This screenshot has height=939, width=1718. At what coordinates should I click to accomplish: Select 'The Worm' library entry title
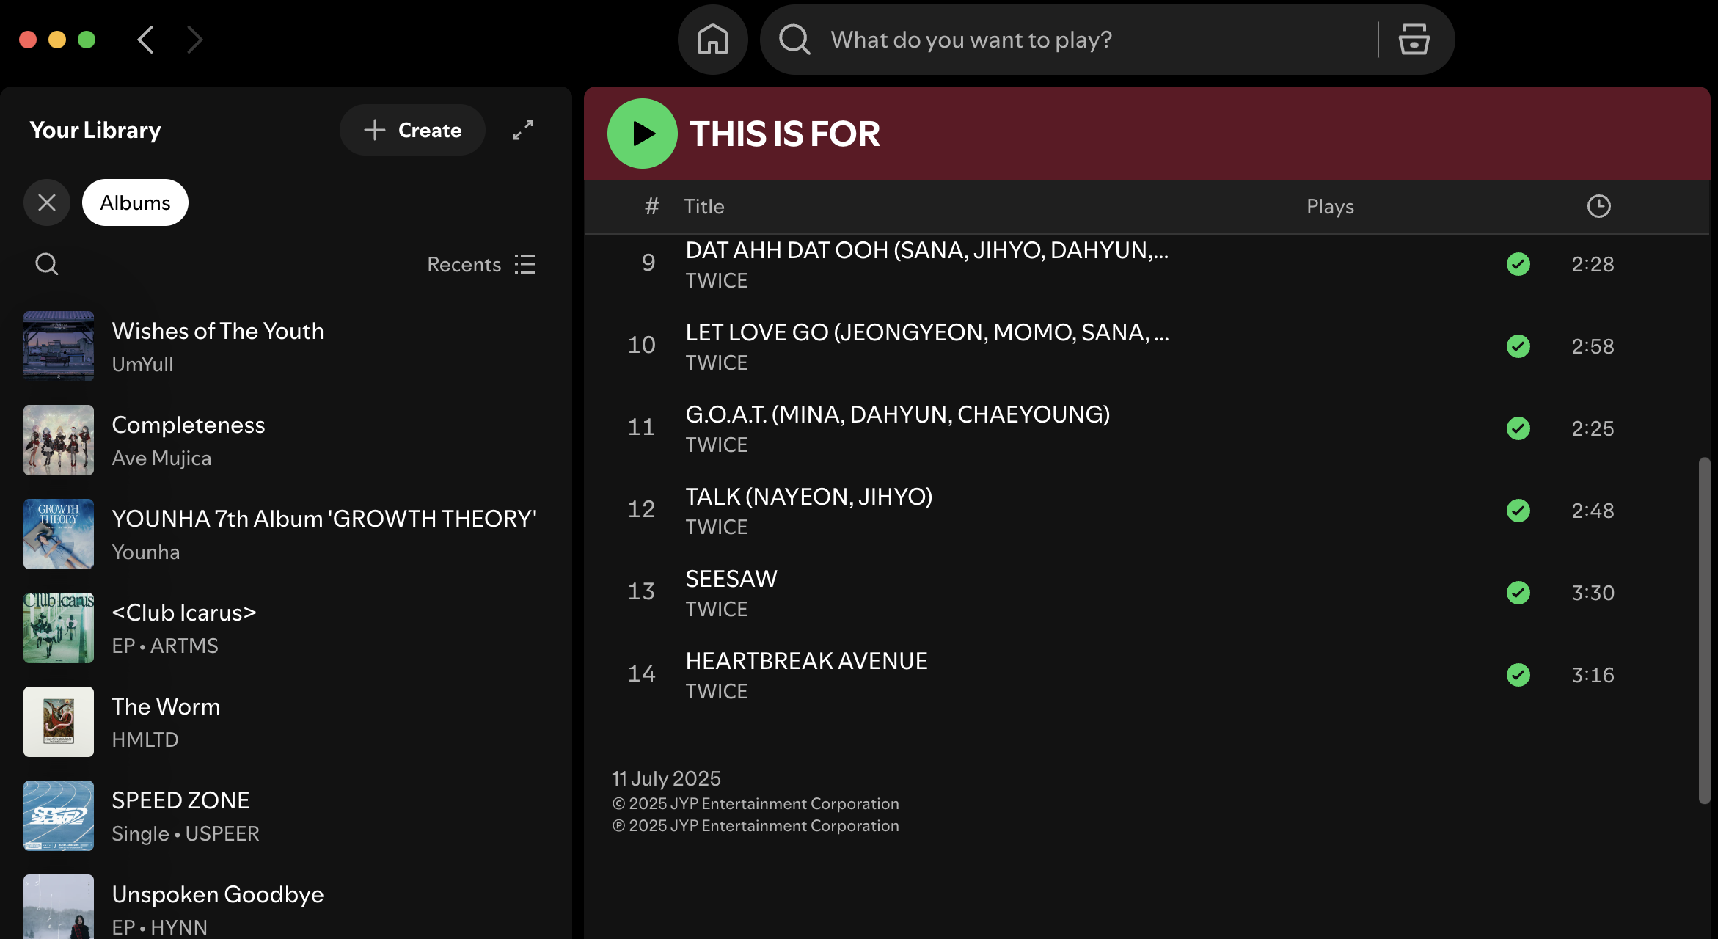(x=166, y=706)
